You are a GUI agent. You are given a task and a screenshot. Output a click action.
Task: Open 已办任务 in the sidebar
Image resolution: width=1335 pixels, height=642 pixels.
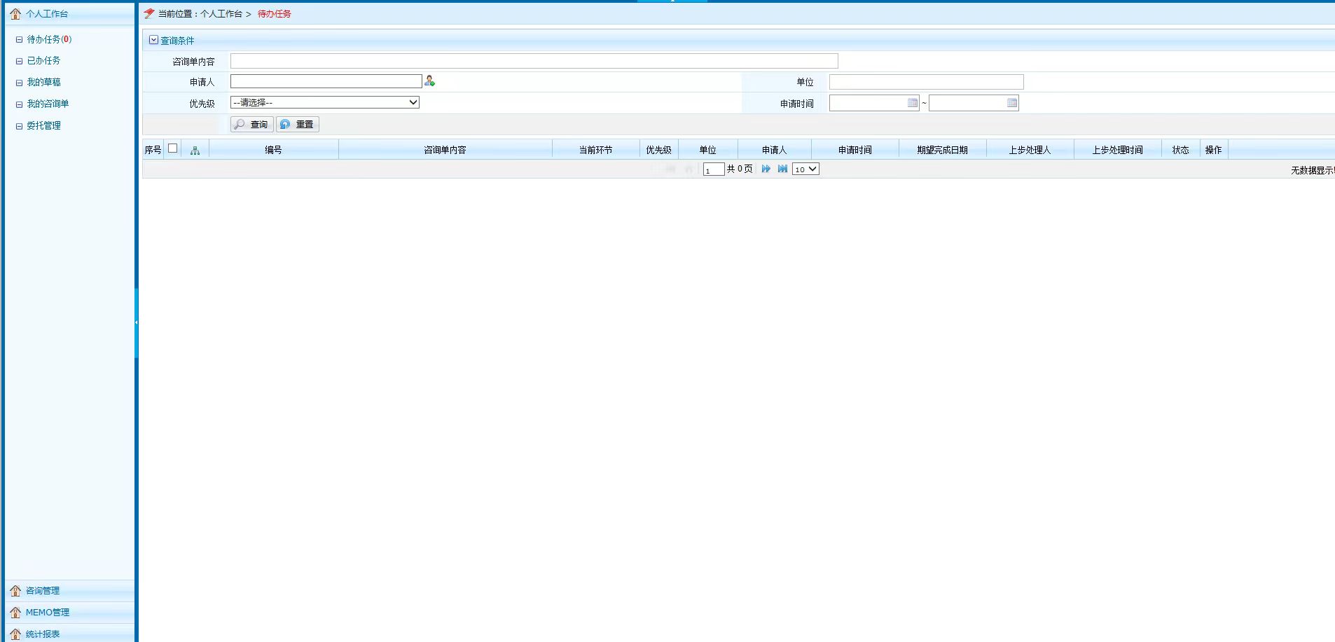tap(43, 61)
